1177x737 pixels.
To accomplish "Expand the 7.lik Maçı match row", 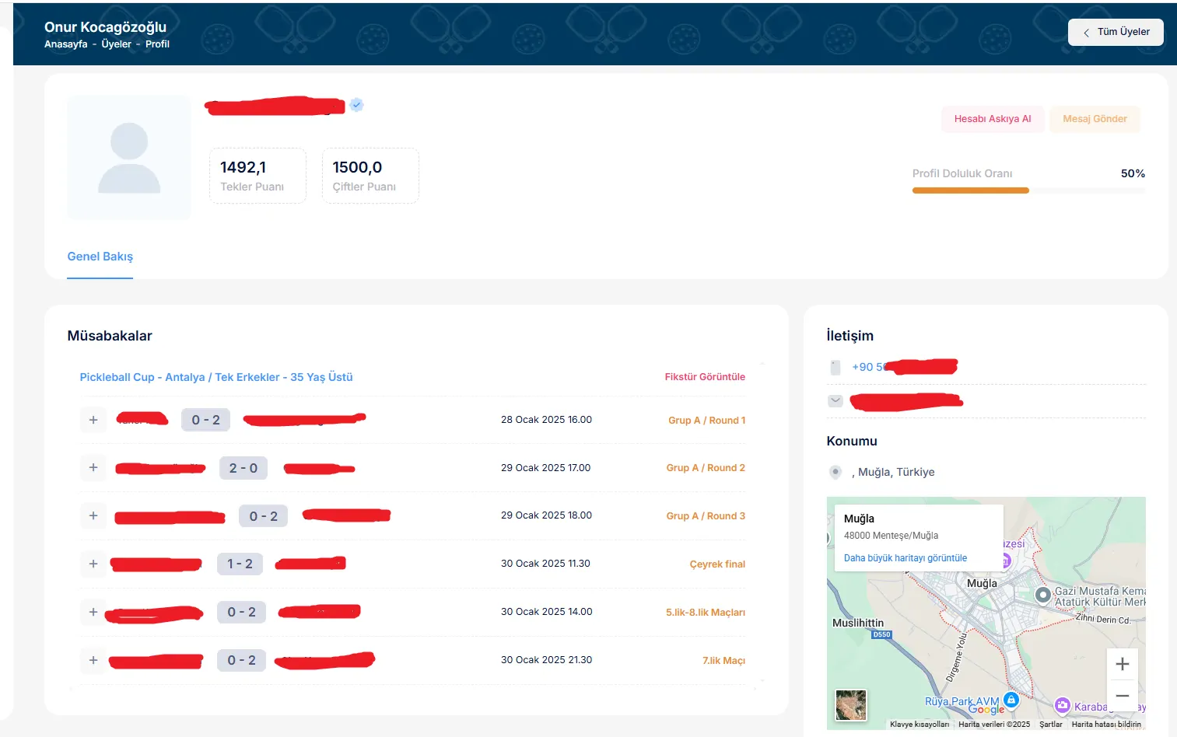I will 93,660.
